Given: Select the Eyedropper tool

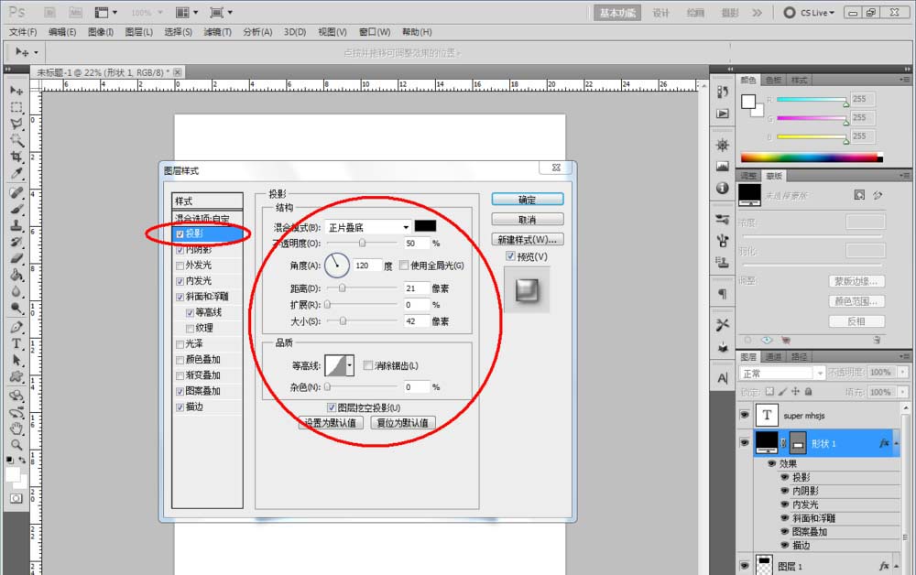Looking at the screenshot, I should pos(16,173).
